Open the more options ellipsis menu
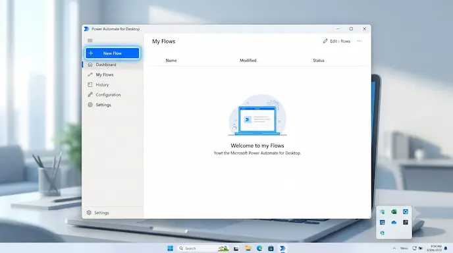 tap(359, 41)
